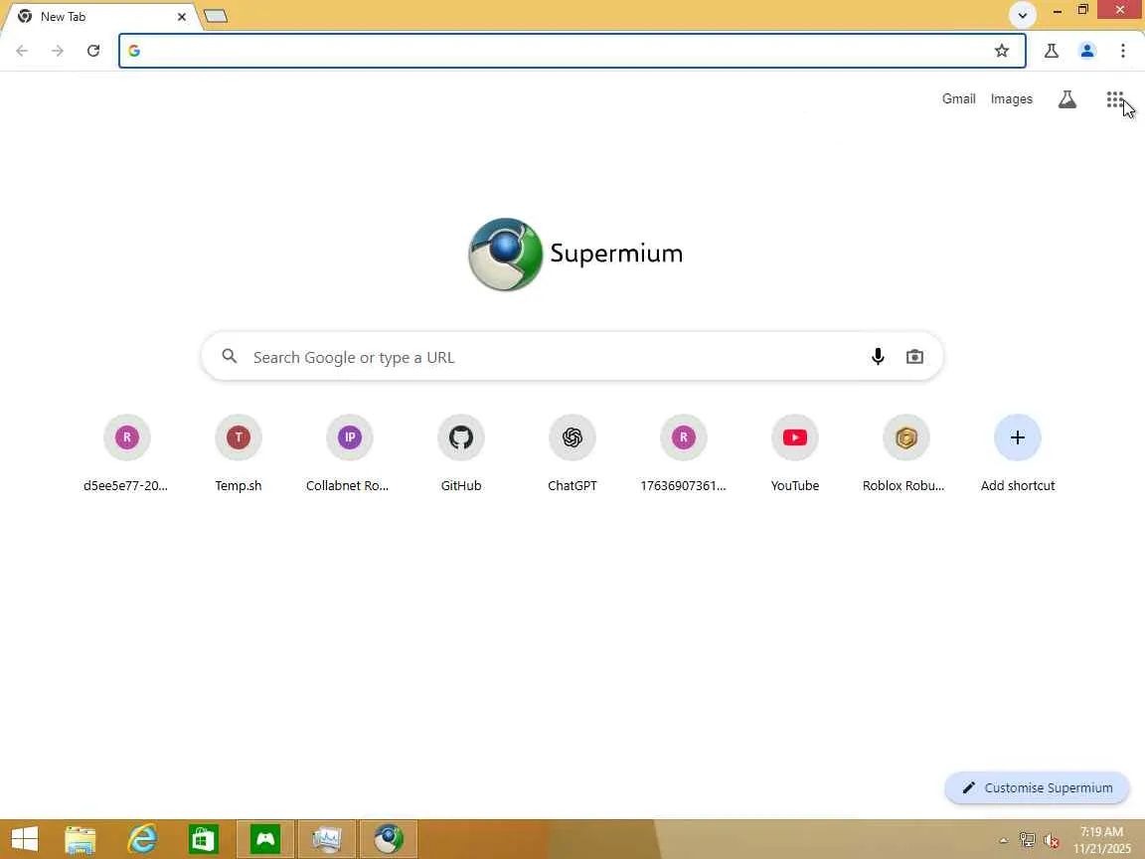Select the New Tab tab
Viewport: 1145px width, 859px height.
click(98, 16)
